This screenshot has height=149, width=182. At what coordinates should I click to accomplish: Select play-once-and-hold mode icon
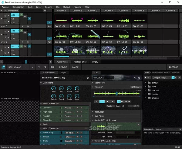click(x=129, y=102)
